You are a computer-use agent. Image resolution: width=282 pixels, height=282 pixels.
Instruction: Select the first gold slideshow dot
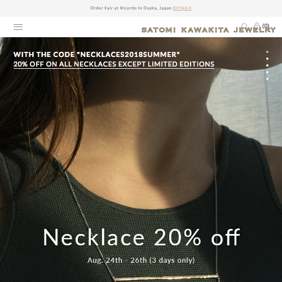267,52
